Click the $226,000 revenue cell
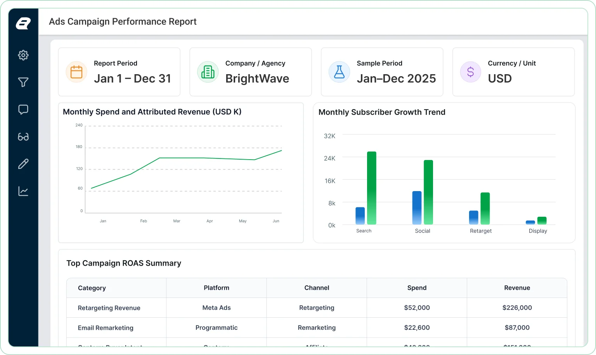Image resolution: width=596 pixels, height=355 pixels. [517, 308]
